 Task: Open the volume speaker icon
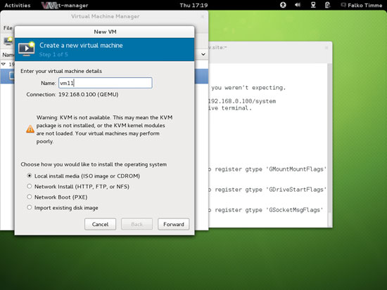tap(298, 5)
